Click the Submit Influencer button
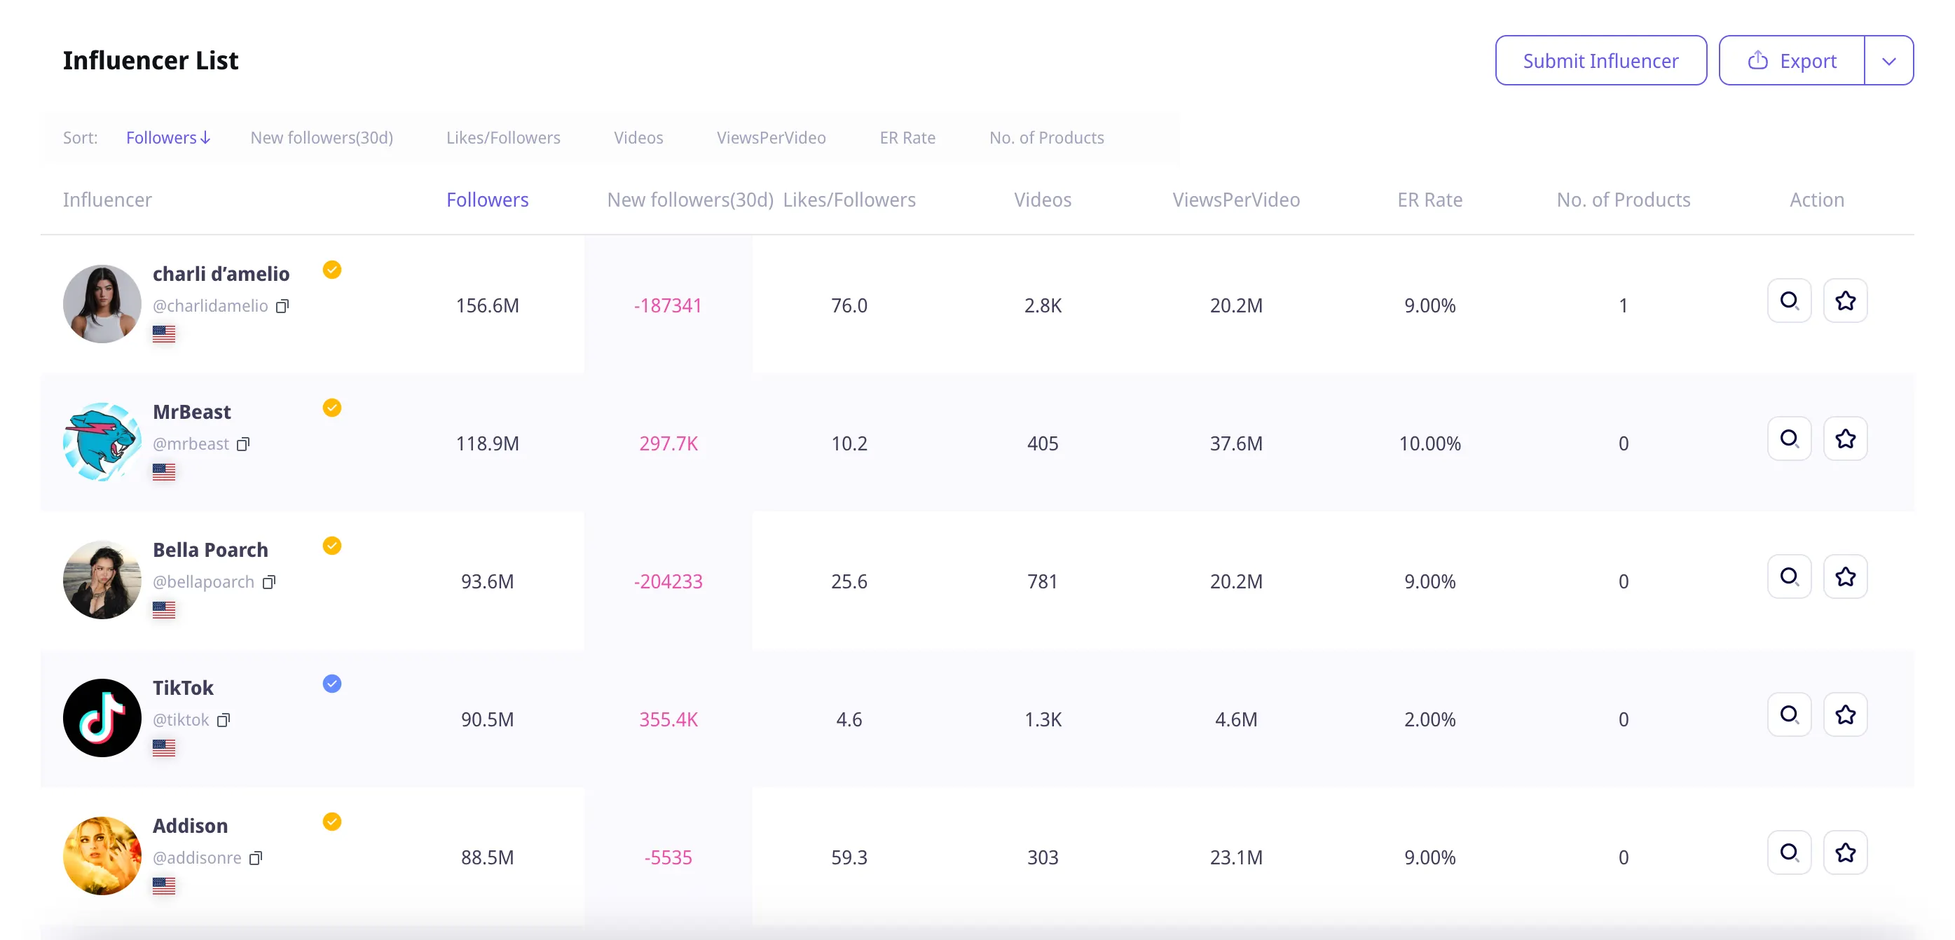 pyautogui.click(x=1600, y=61)
